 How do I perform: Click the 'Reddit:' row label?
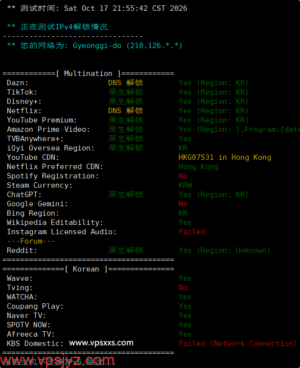(x=22, y=250)
